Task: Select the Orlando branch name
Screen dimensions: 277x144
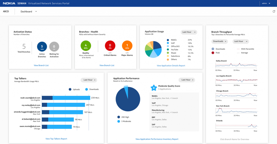Action: click(x=219, y=121)
